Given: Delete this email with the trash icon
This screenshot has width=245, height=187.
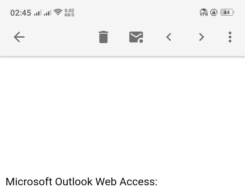Looking at the screenshot, I should pyautogui.click(x=103, y=37).
